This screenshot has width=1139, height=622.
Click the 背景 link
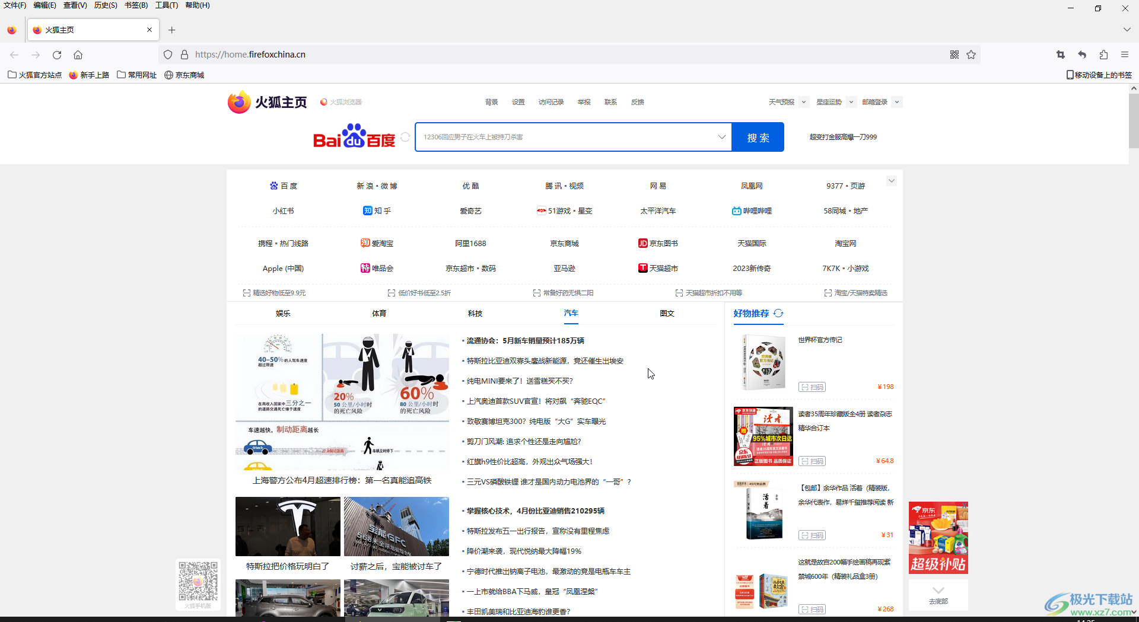point(492,102)
